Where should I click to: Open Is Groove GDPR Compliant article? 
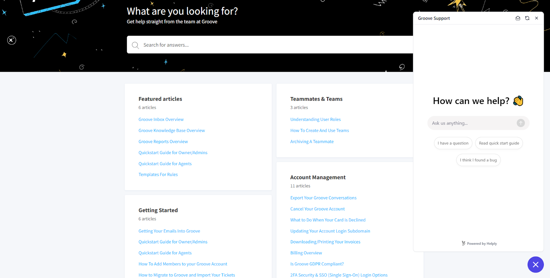pos(317,264)
